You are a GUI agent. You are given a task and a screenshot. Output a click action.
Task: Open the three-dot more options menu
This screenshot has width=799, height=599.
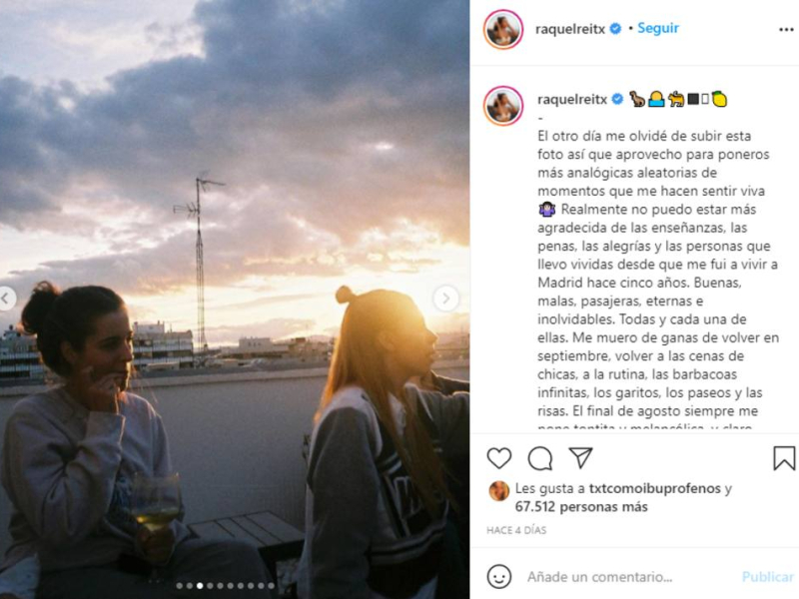point(786,30)
